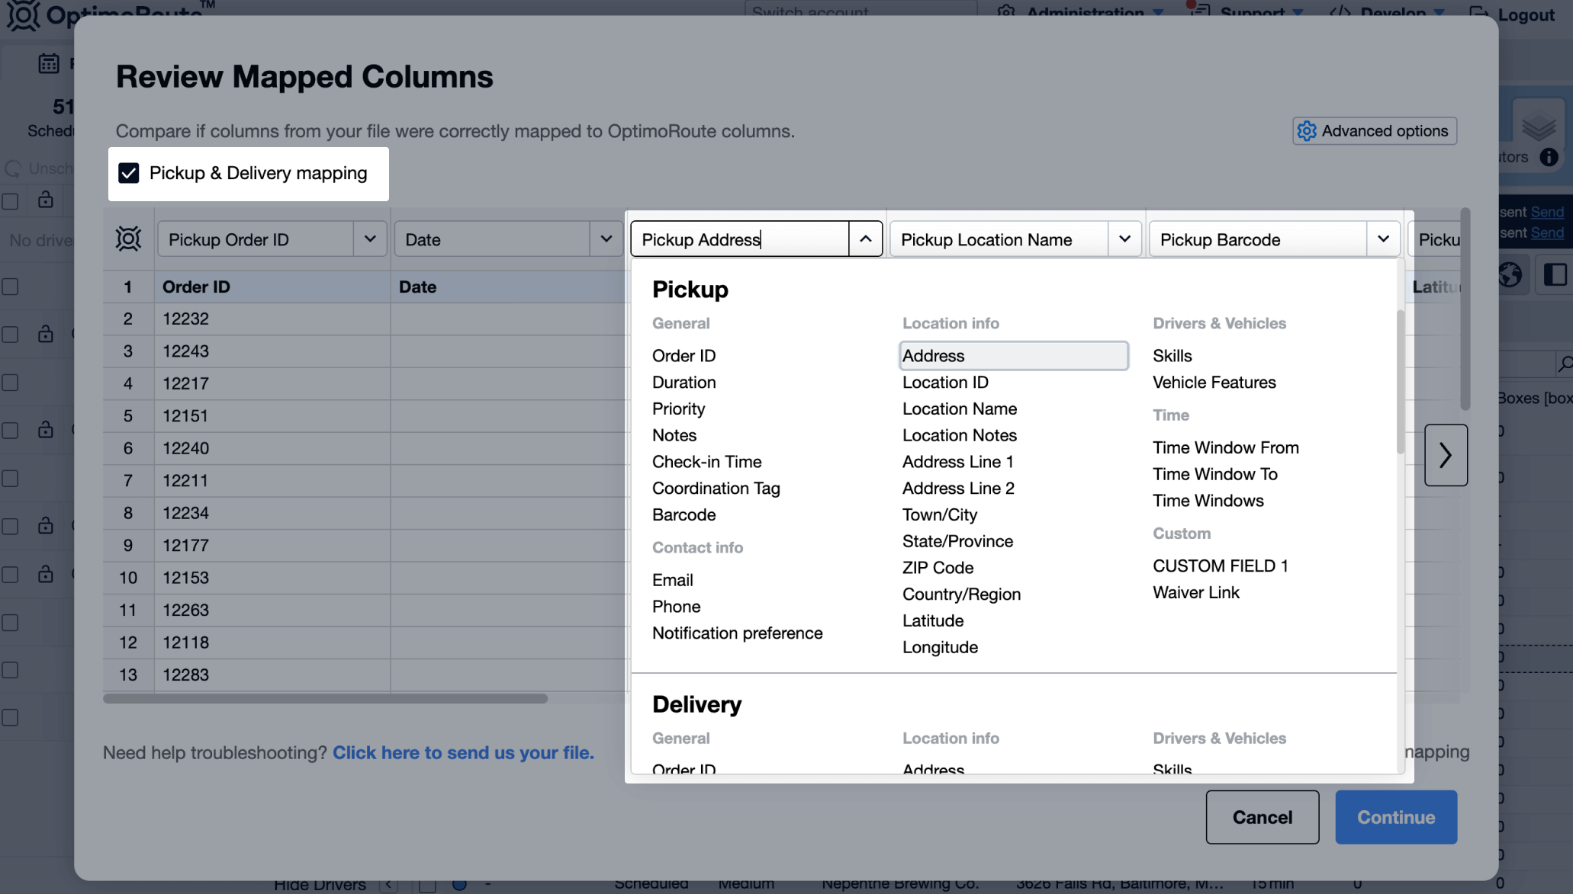Uncheck Pickup & Delivery mapping checkbox

click(x=129, y=173)
